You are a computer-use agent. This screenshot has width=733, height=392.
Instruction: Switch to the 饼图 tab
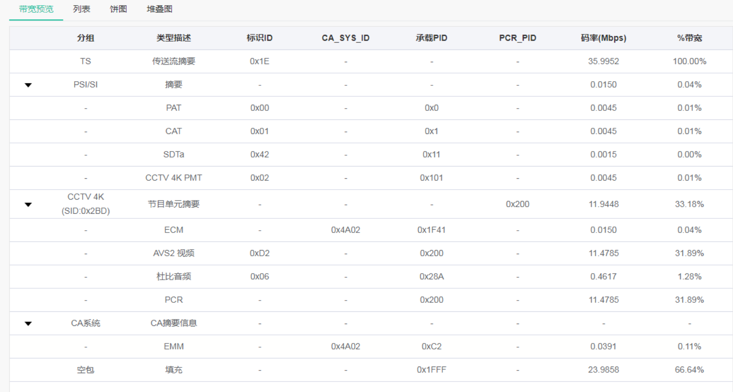click(119, 9)
